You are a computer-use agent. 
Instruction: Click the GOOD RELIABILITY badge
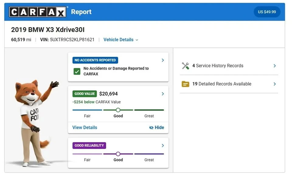pos(89,145)
